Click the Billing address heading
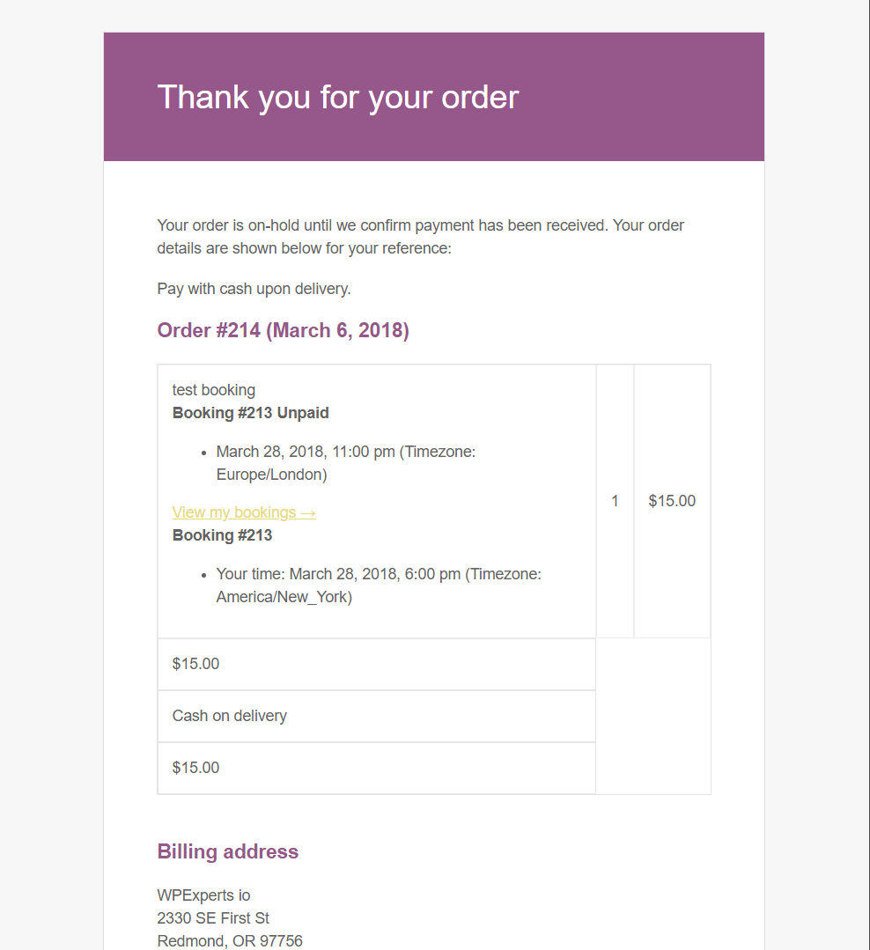The height and width of the screenshot is (950, 870). click(x=227, y=851)
